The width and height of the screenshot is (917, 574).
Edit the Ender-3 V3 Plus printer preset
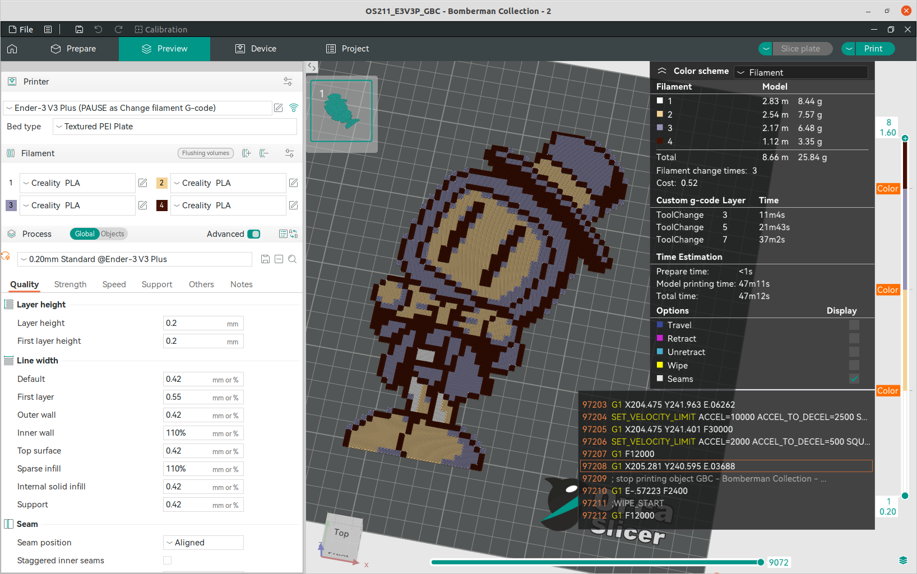coord(279,108)
